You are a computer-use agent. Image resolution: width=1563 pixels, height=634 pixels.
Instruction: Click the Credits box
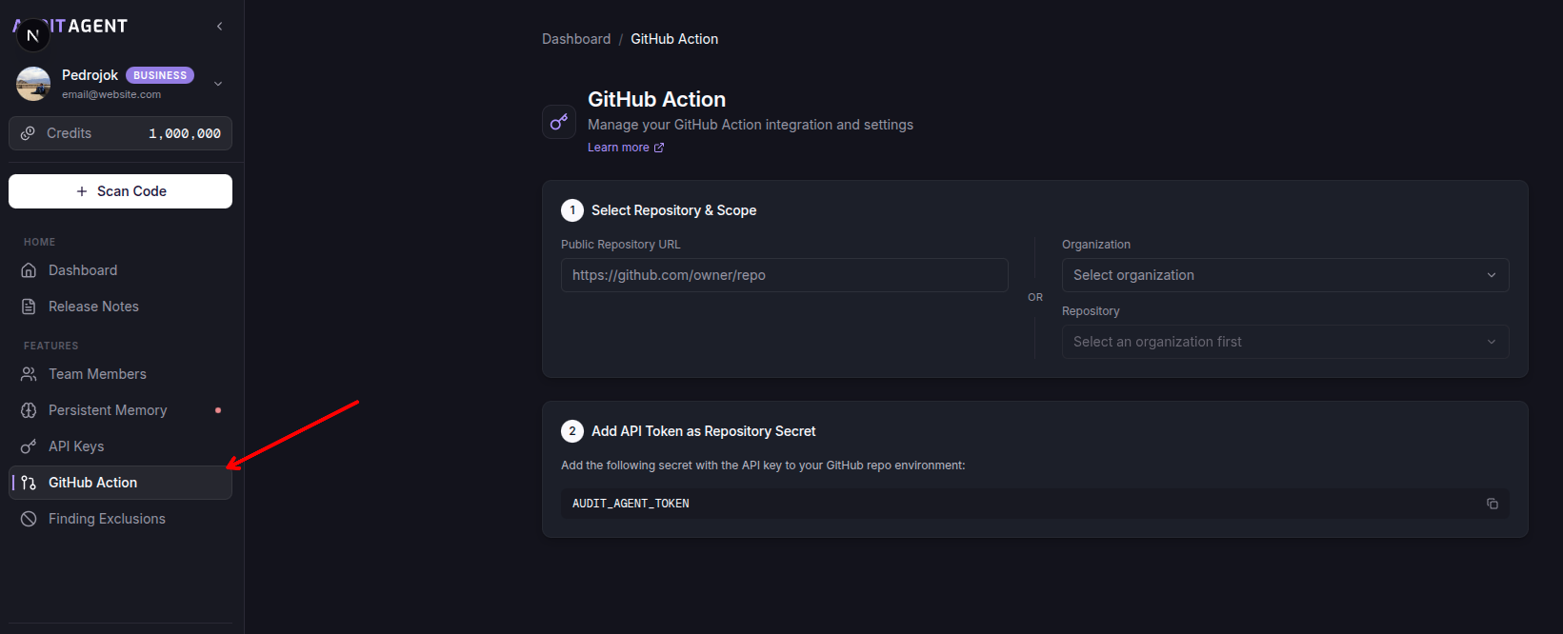coord(120,133)
